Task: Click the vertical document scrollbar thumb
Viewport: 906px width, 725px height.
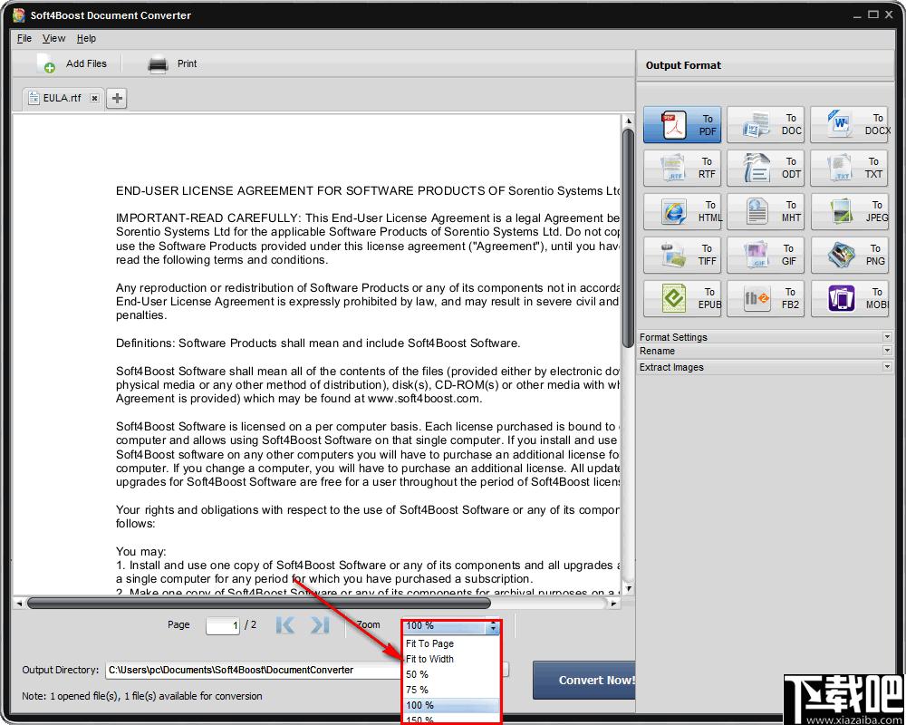Action: tap(628, 238)
